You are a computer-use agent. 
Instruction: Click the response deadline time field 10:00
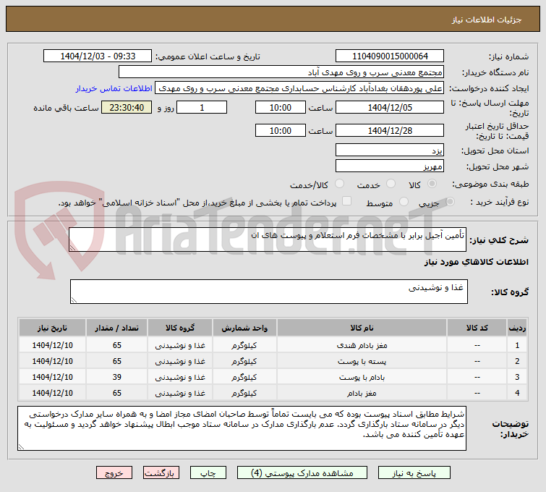pos(281,107)
